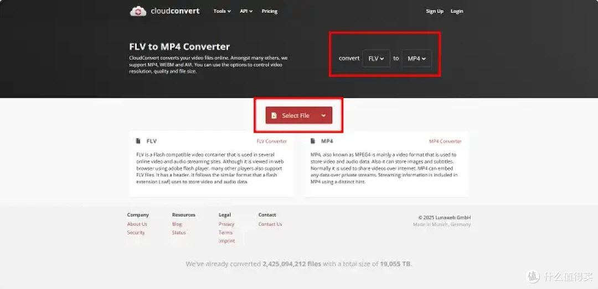Click the Legal footer heading
The width and height of the screenshot is (598, 289).
click(225, 215)
